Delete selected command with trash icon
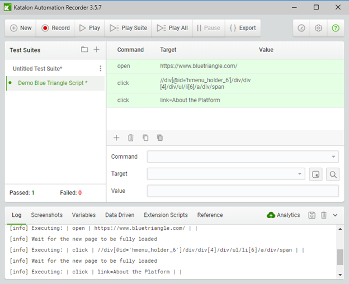This screenshot has height=284, width=349. pos(131,138)
